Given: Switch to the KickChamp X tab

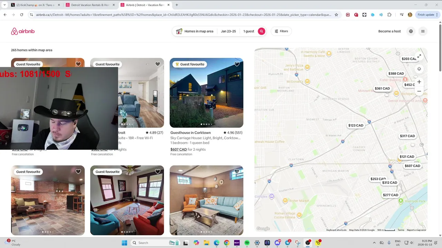Looking at the screenshot, I should coord(36,5).
